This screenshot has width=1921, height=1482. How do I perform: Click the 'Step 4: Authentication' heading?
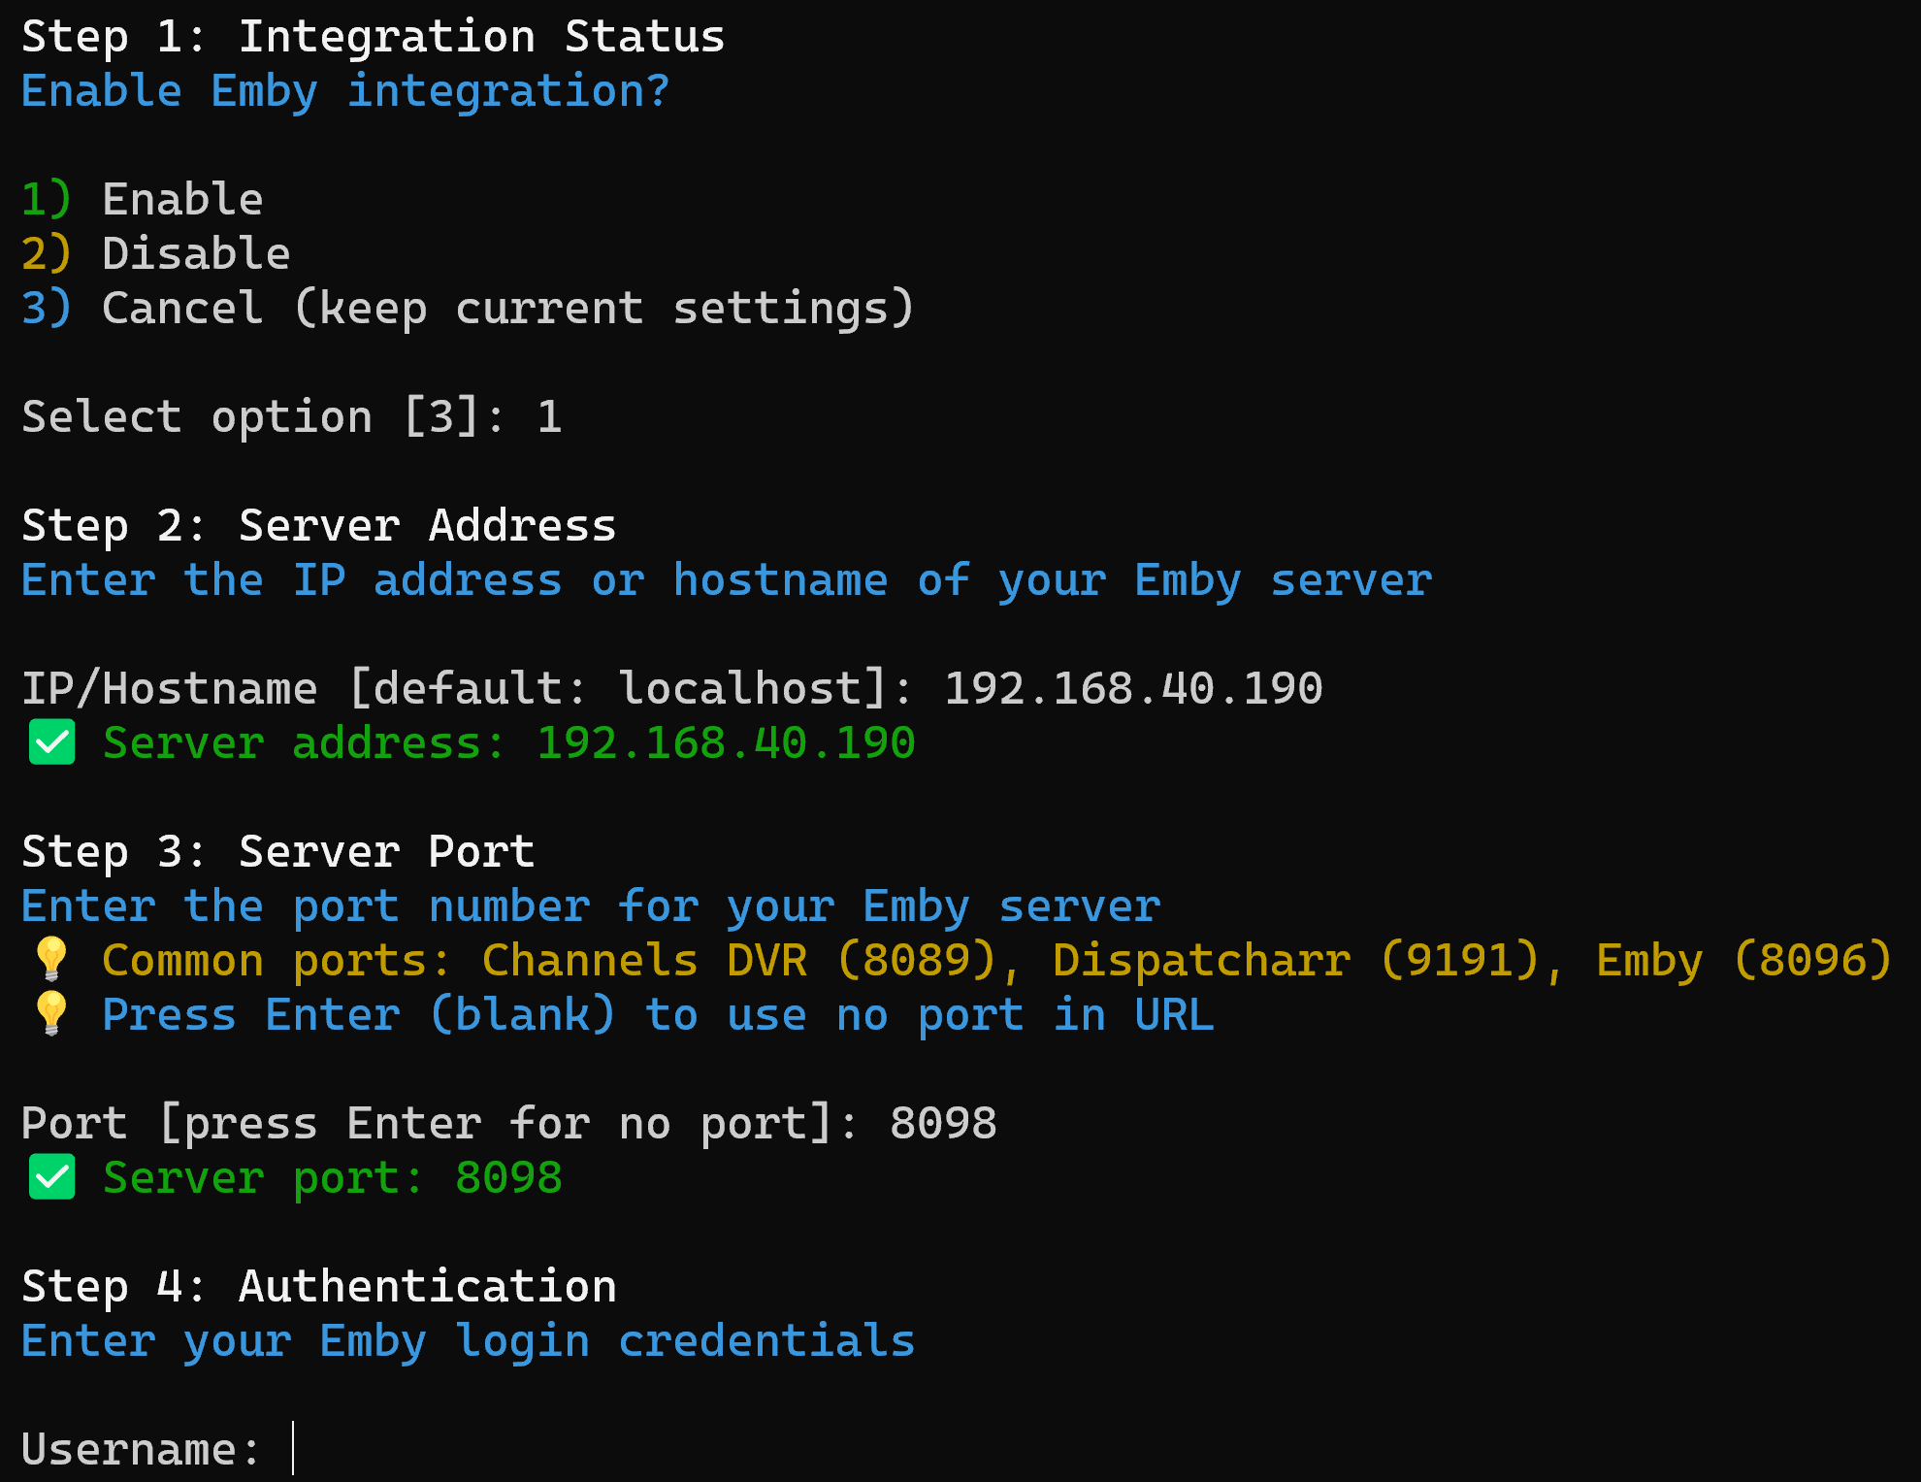(318, 1287)
